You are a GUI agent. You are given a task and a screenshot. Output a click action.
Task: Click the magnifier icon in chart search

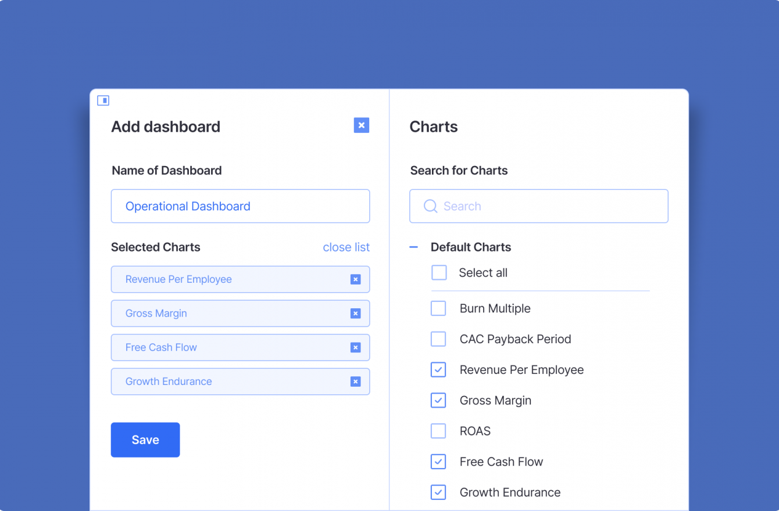pyautogui.click(x=430, y=206)
